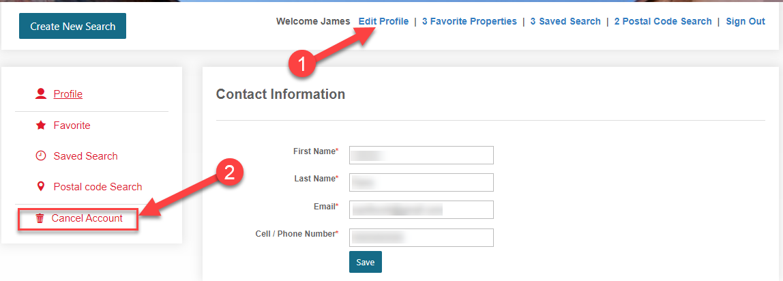Click the Cancel Account trash icon
Image resolution: width=783 pixels, height=281 pixels.
(40, 218)
